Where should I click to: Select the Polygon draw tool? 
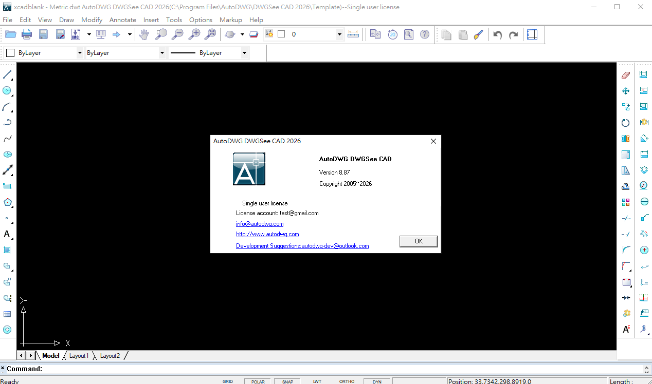[7, 202]
